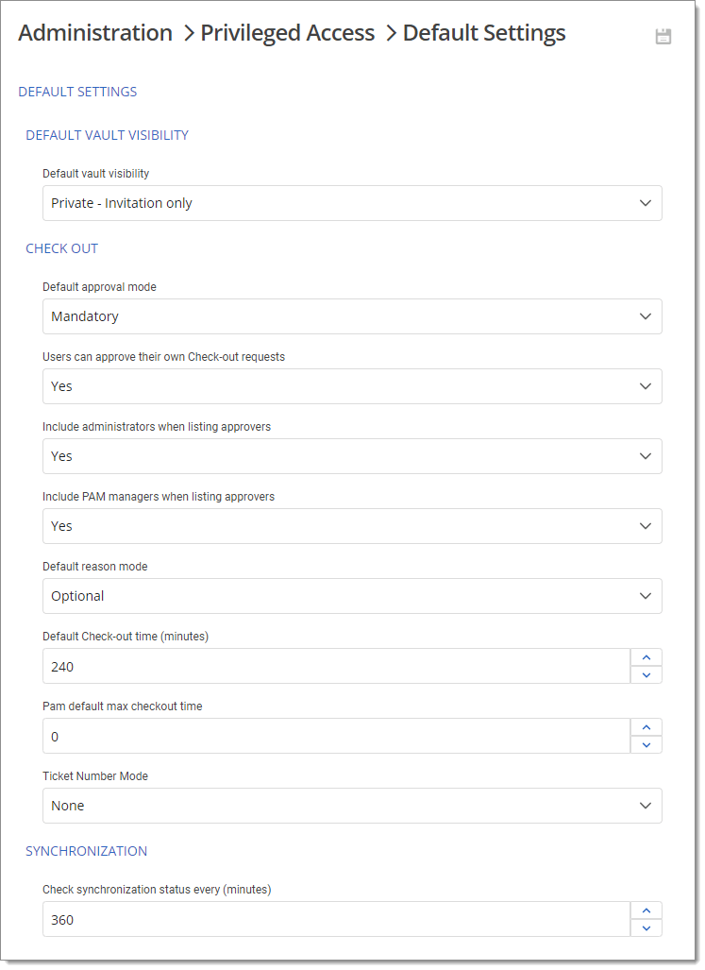
Task: Open the self-approve Check-out requests dropdown
Action: pyautogui.click(x=352, y=386)
